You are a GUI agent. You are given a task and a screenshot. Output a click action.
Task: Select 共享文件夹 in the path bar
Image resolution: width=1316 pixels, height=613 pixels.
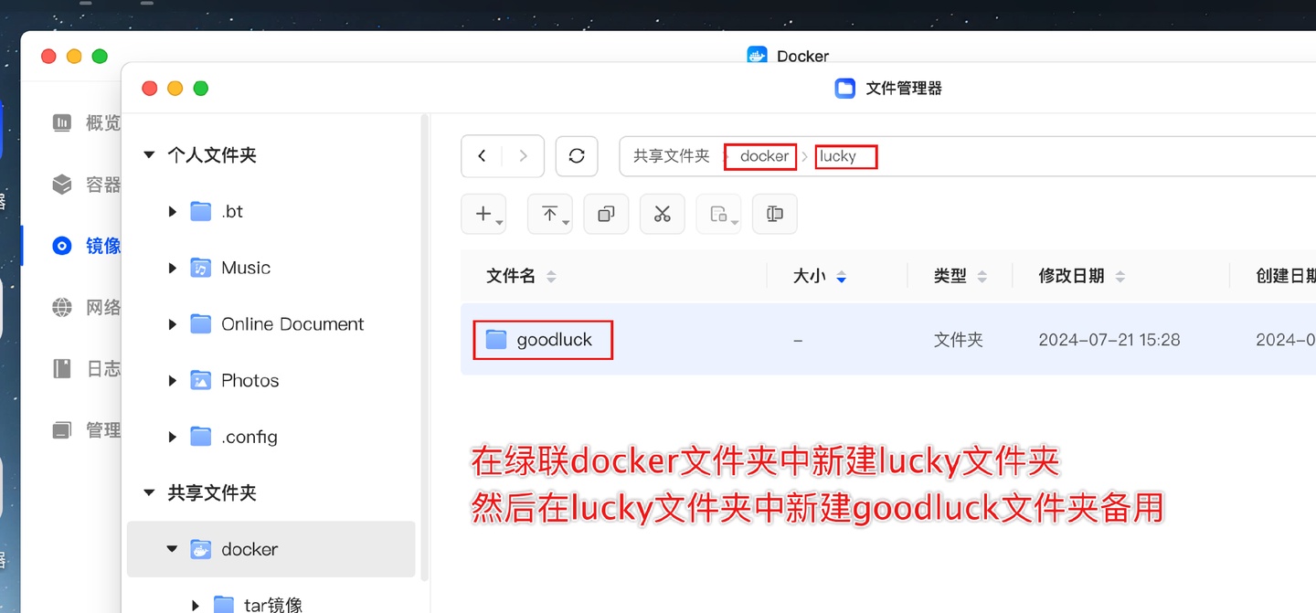tap(670, 155)
